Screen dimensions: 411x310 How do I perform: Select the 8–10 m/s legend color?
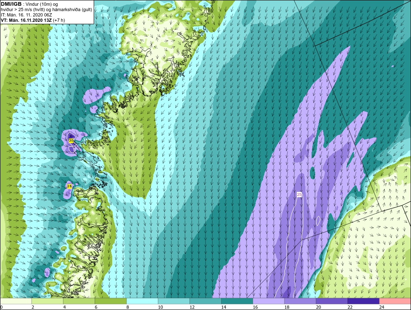coord(142,301)
